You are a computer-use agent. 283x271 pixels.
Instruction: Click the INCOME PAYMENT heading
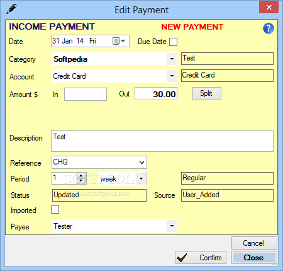pos(52,26)
